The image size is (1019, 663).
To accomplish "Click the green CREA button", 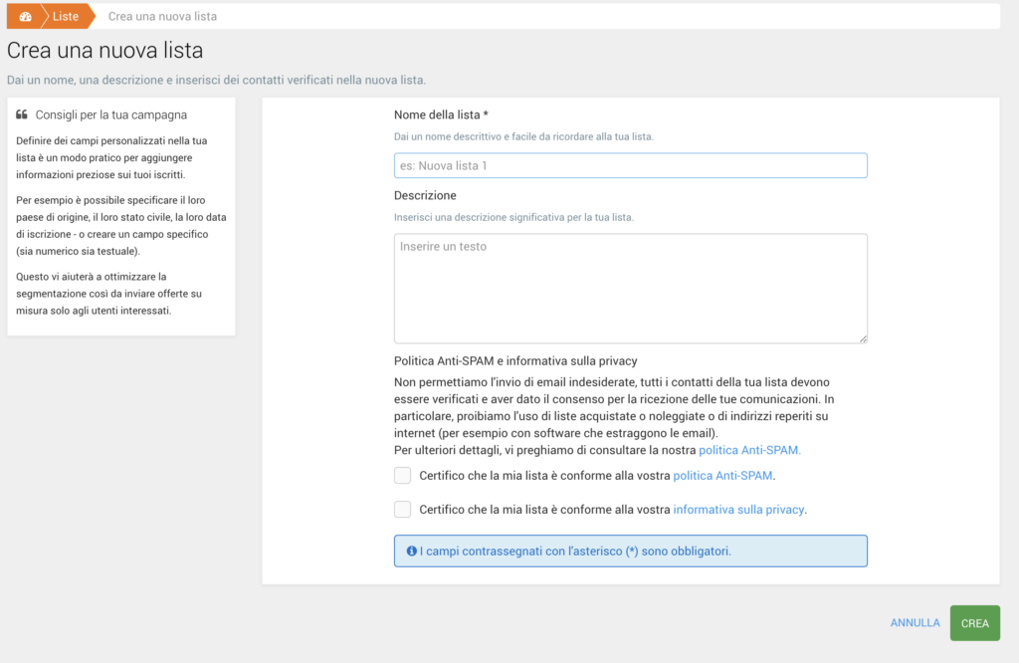I will point(974,623).
